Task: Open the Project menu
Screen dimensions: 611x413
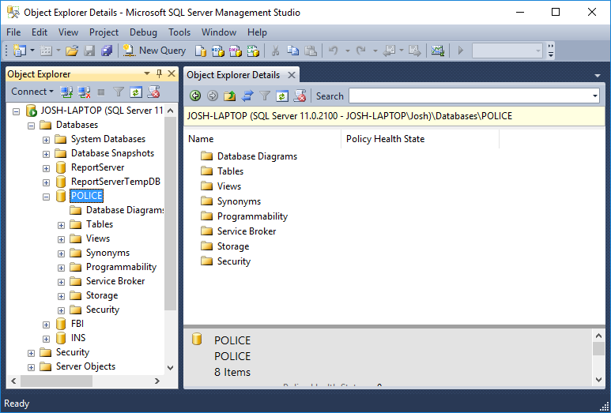Action: click(x=104, y=32)
